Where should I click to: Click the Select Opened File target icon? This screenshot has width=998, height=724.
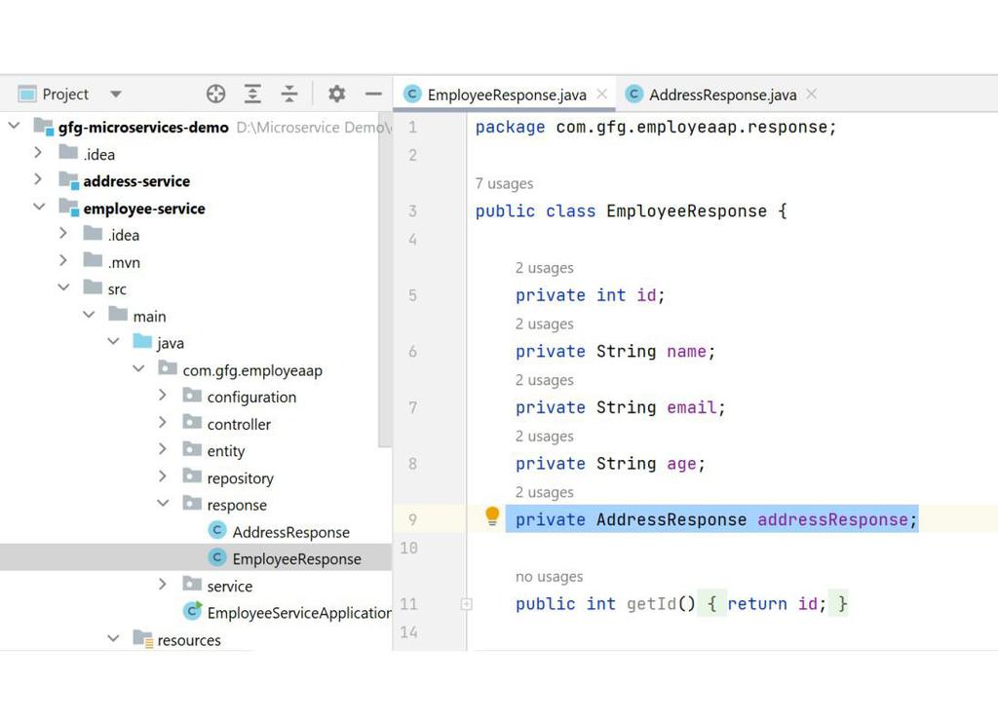pyautogui.click(x=215, y=95)
